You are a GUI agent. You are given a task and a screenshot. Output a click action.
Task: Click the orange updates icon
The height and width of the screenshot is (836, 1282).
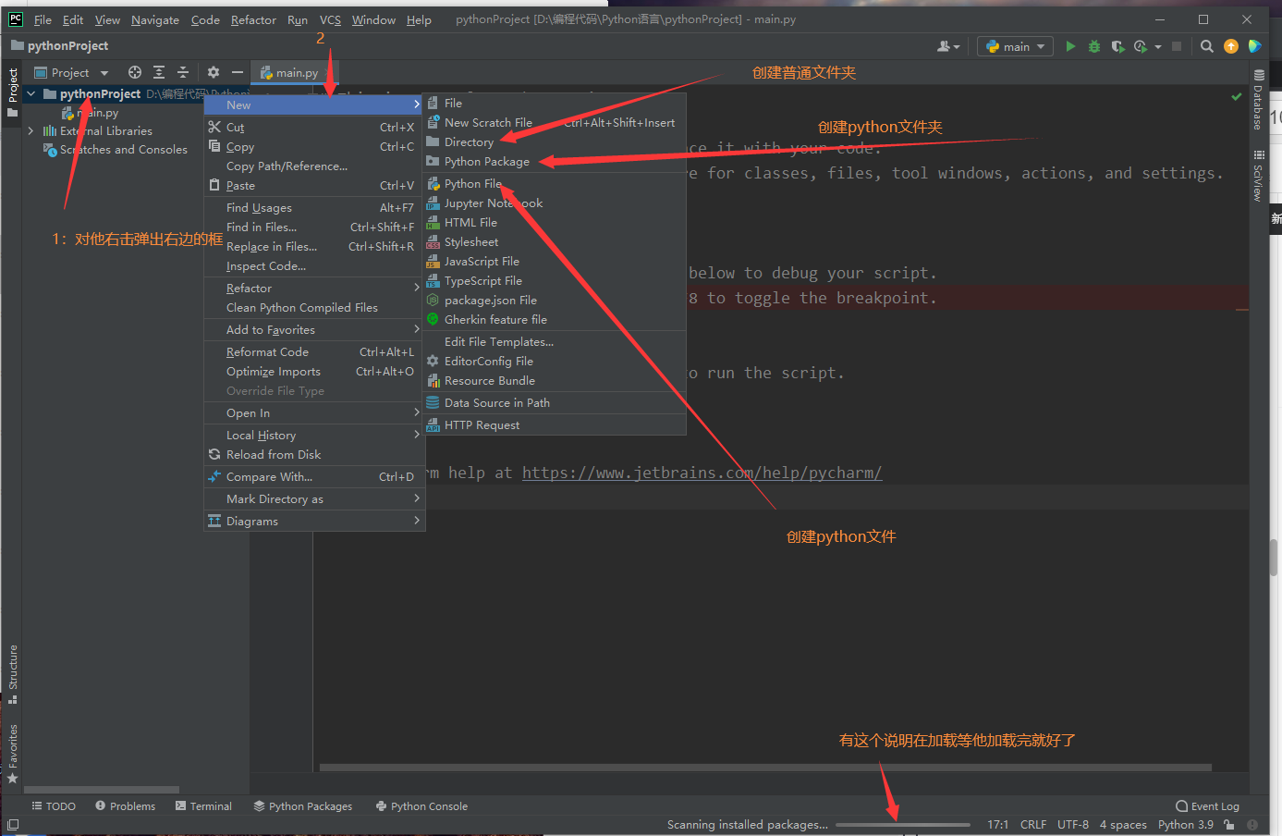click(1231, 46)
